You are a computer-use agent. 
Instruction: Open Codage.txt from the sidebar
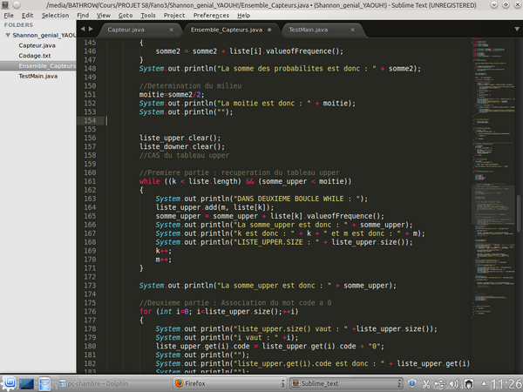[35, 55]
